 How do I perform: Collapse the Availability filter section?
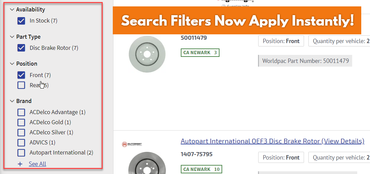12,10
